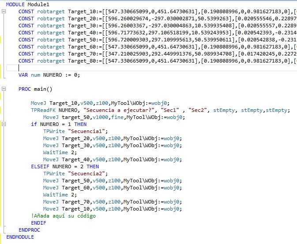Click 'VAR num NUMERO := 0;' line
297x244 pixels.
click(49, 75)
